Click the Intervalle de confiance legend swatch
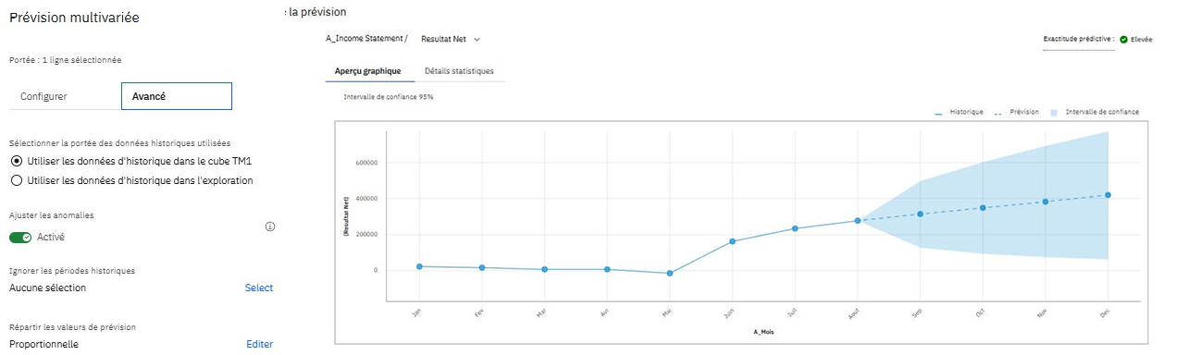 point(1054,112)
